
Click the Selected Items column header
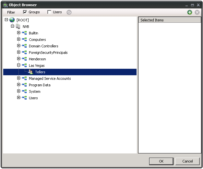(x=170, y=20)
